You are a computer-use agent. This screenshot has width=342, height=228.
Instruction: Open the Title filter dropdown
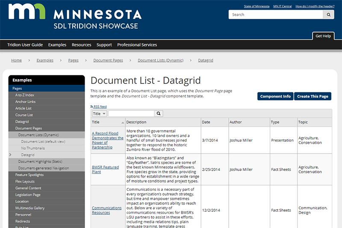tap(99, 114)
